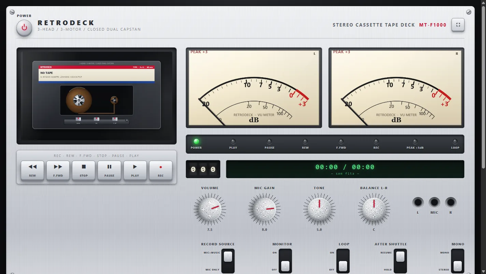Flip the RECORD SOURCE switch
486x274 pixels.
pos(228,261)
